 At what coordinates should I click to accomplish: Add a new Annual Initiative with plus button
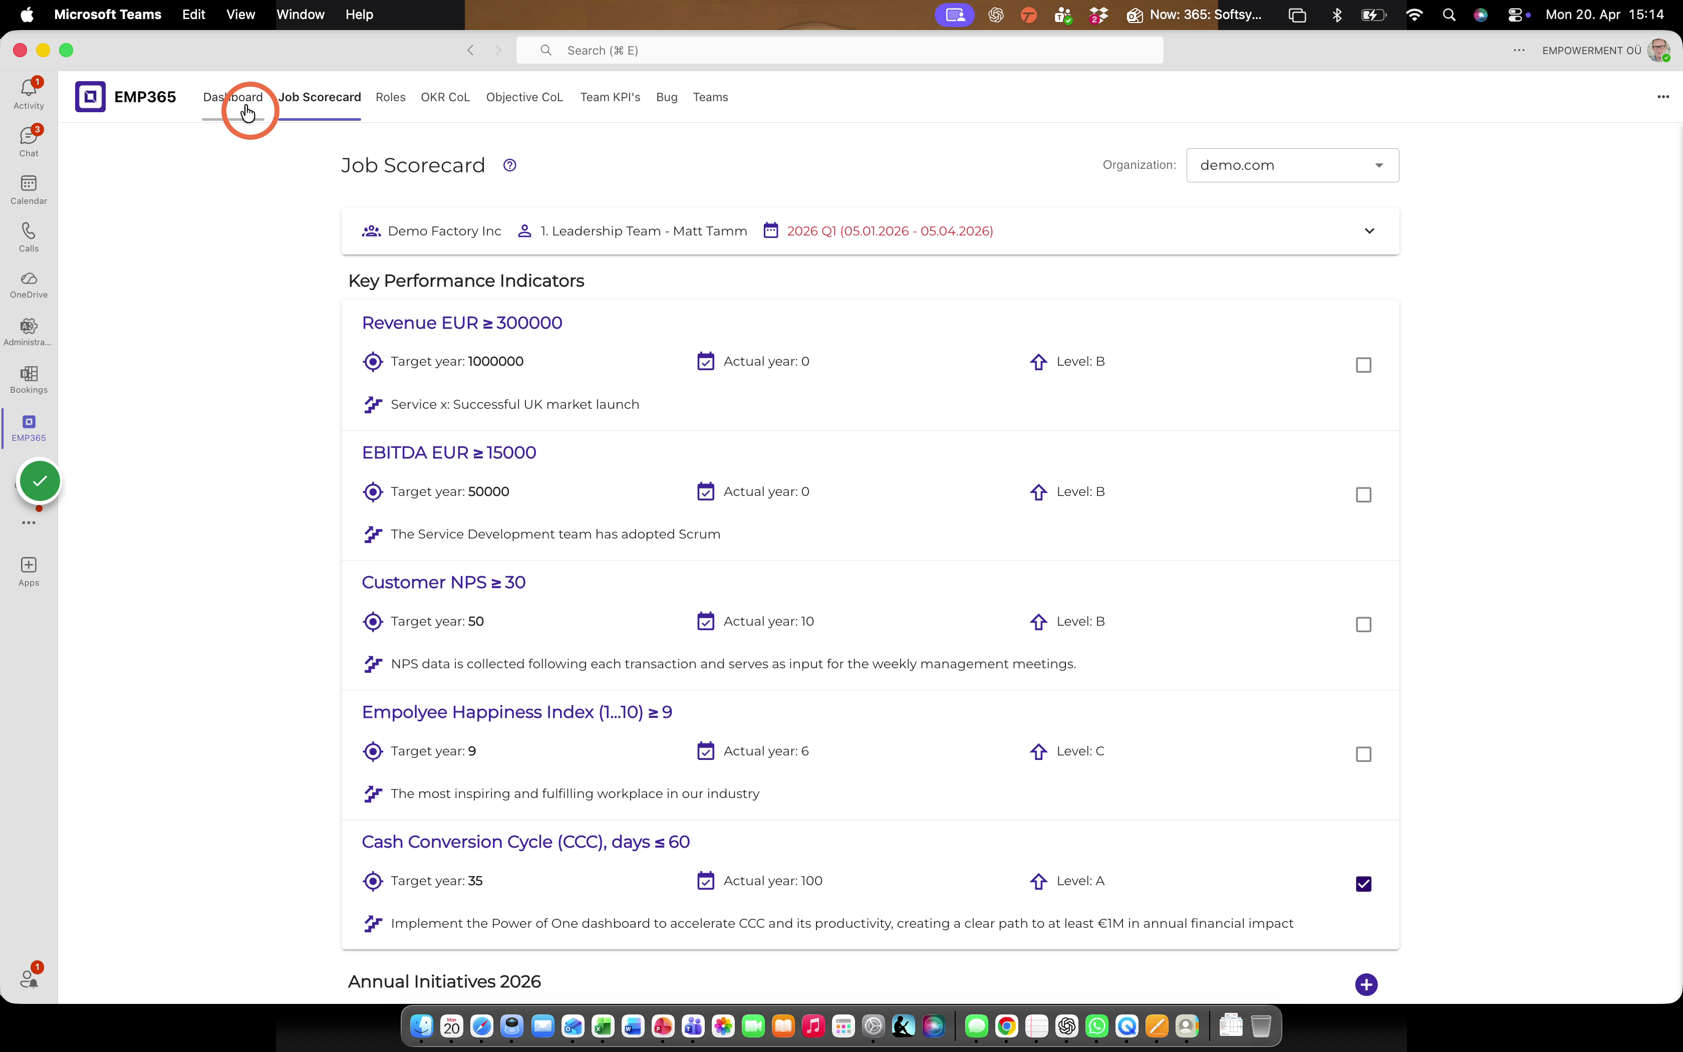(1366, 984)
